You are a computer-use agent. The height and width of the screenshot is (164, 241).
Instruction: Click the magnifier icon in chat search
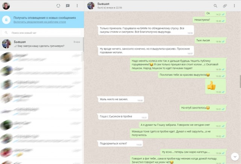click(x=6, y=33)
